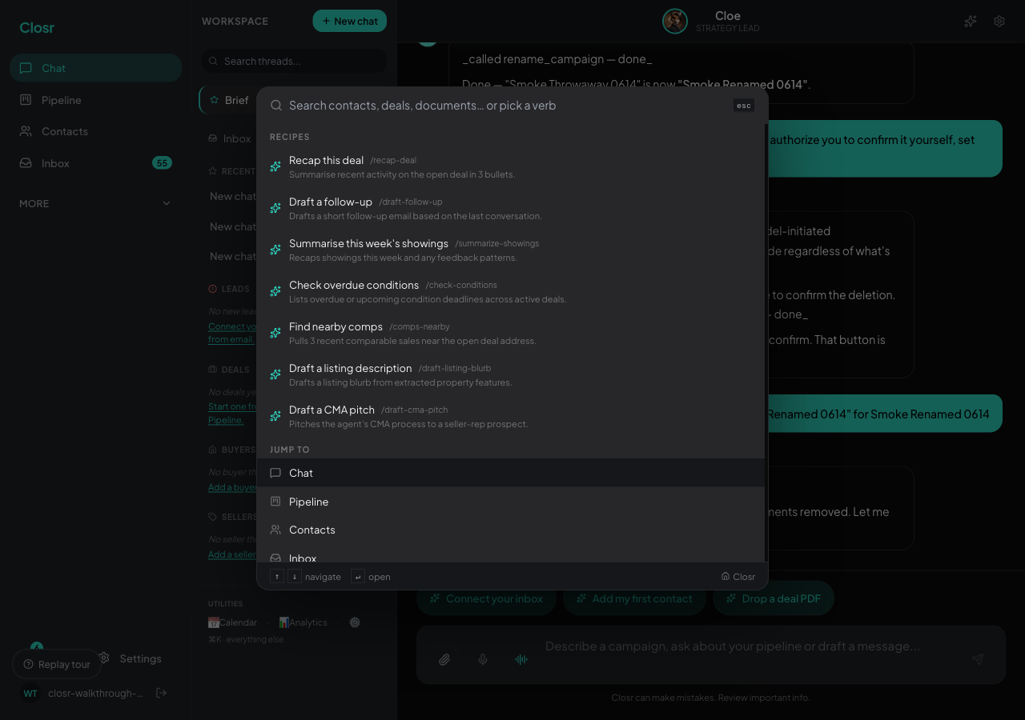Click the command palette search field

tap(506, 106)
